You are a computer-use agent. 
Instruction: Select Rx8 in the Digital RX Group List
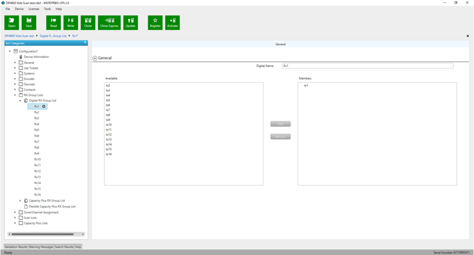pyautogui.click(x=37, y=148)
